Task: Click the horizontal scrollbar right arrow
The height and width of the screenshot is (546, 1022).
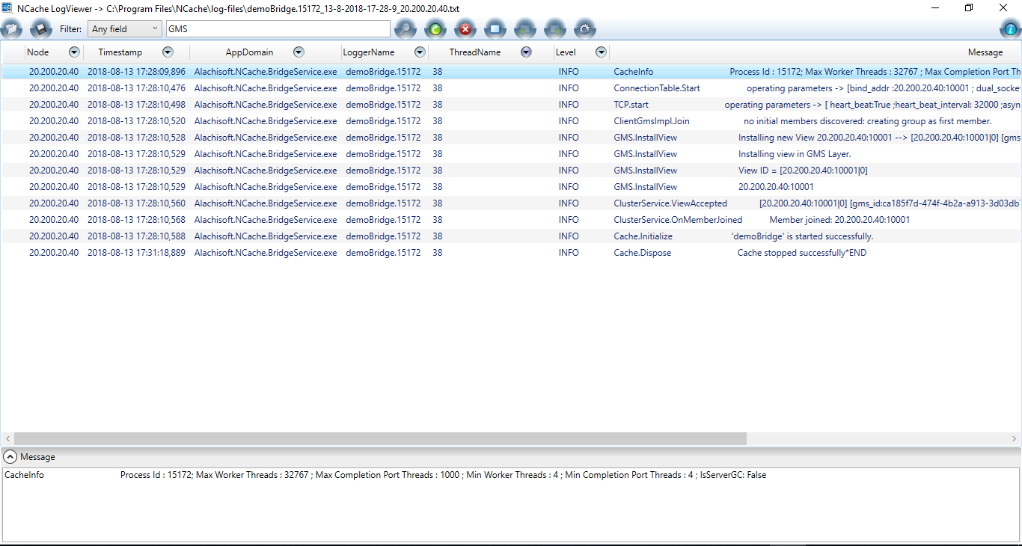Action: tap(1015, 439)
